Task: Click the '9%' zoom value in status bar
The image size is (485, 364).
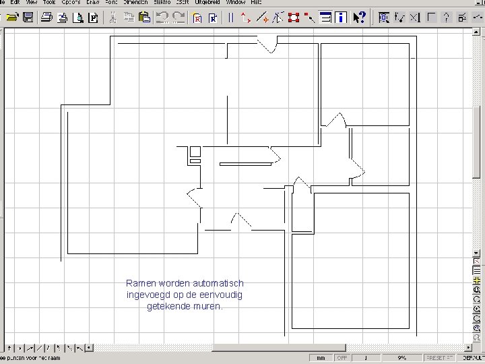Action: 401,358
